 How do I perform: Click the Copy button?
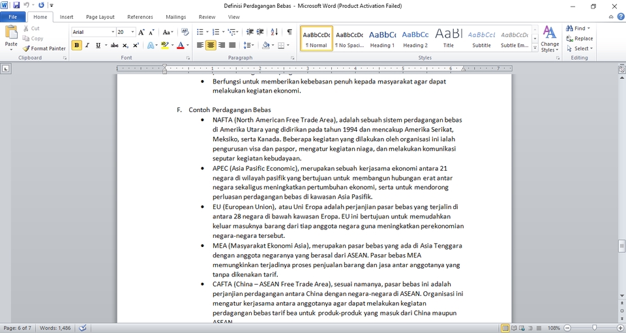(33, 38)
